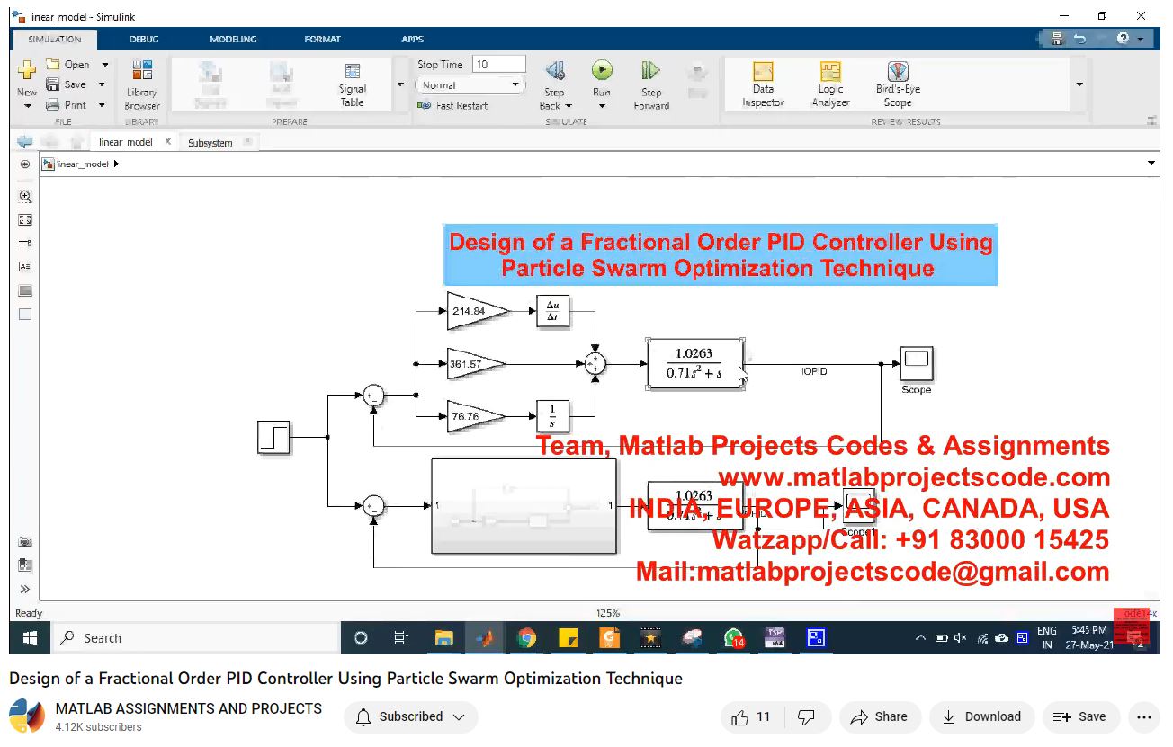Open the Print dropdown arrow
Image resolution: width=1173 pixels, height=747 pixels.
point(102,105)
